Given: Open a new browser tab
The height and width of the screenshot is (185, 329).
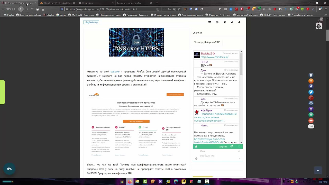Looking at the screenshot, I should tap(157, 3).
